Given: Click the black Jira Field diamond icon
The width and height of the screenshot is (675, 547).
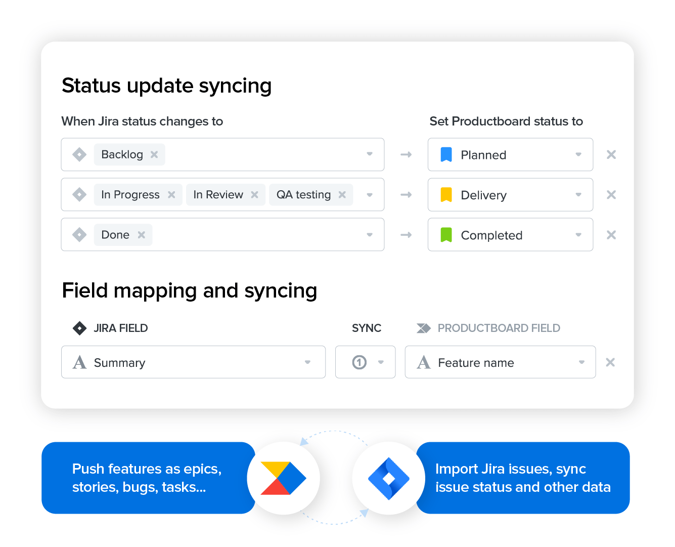Looking at the screenshot, I should click(79, 328).
